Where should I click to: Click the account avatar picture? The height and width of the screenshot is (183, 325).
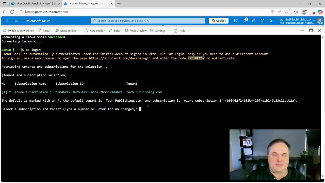click(x=320, y=21)
